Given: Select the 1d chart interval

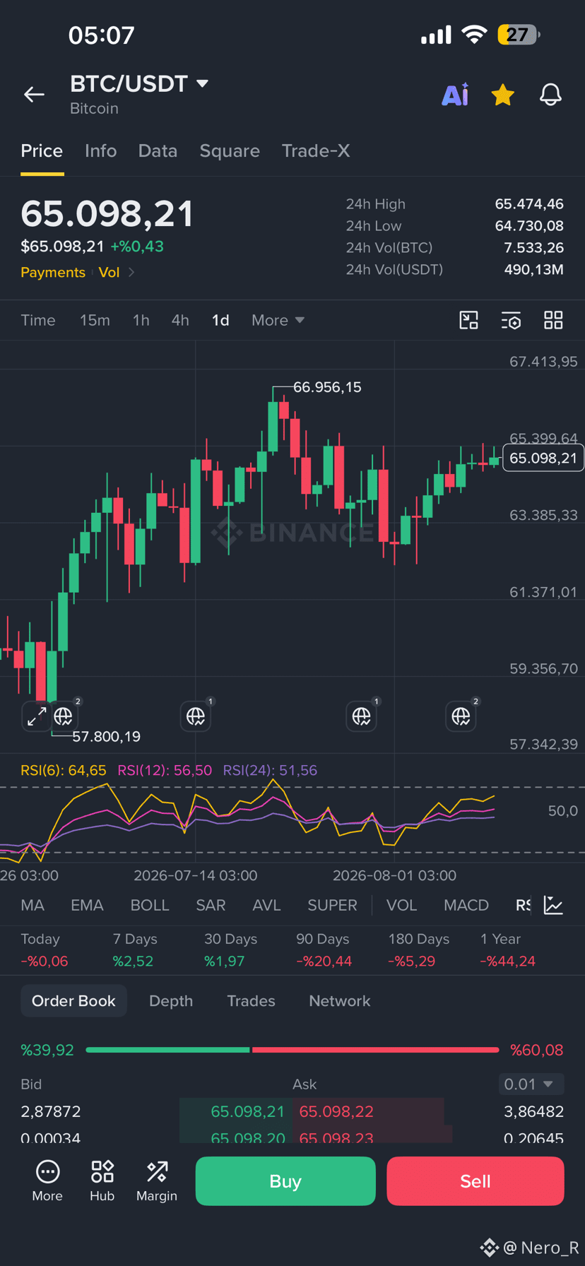Looking at the screenshot, I should pos(220,320).
